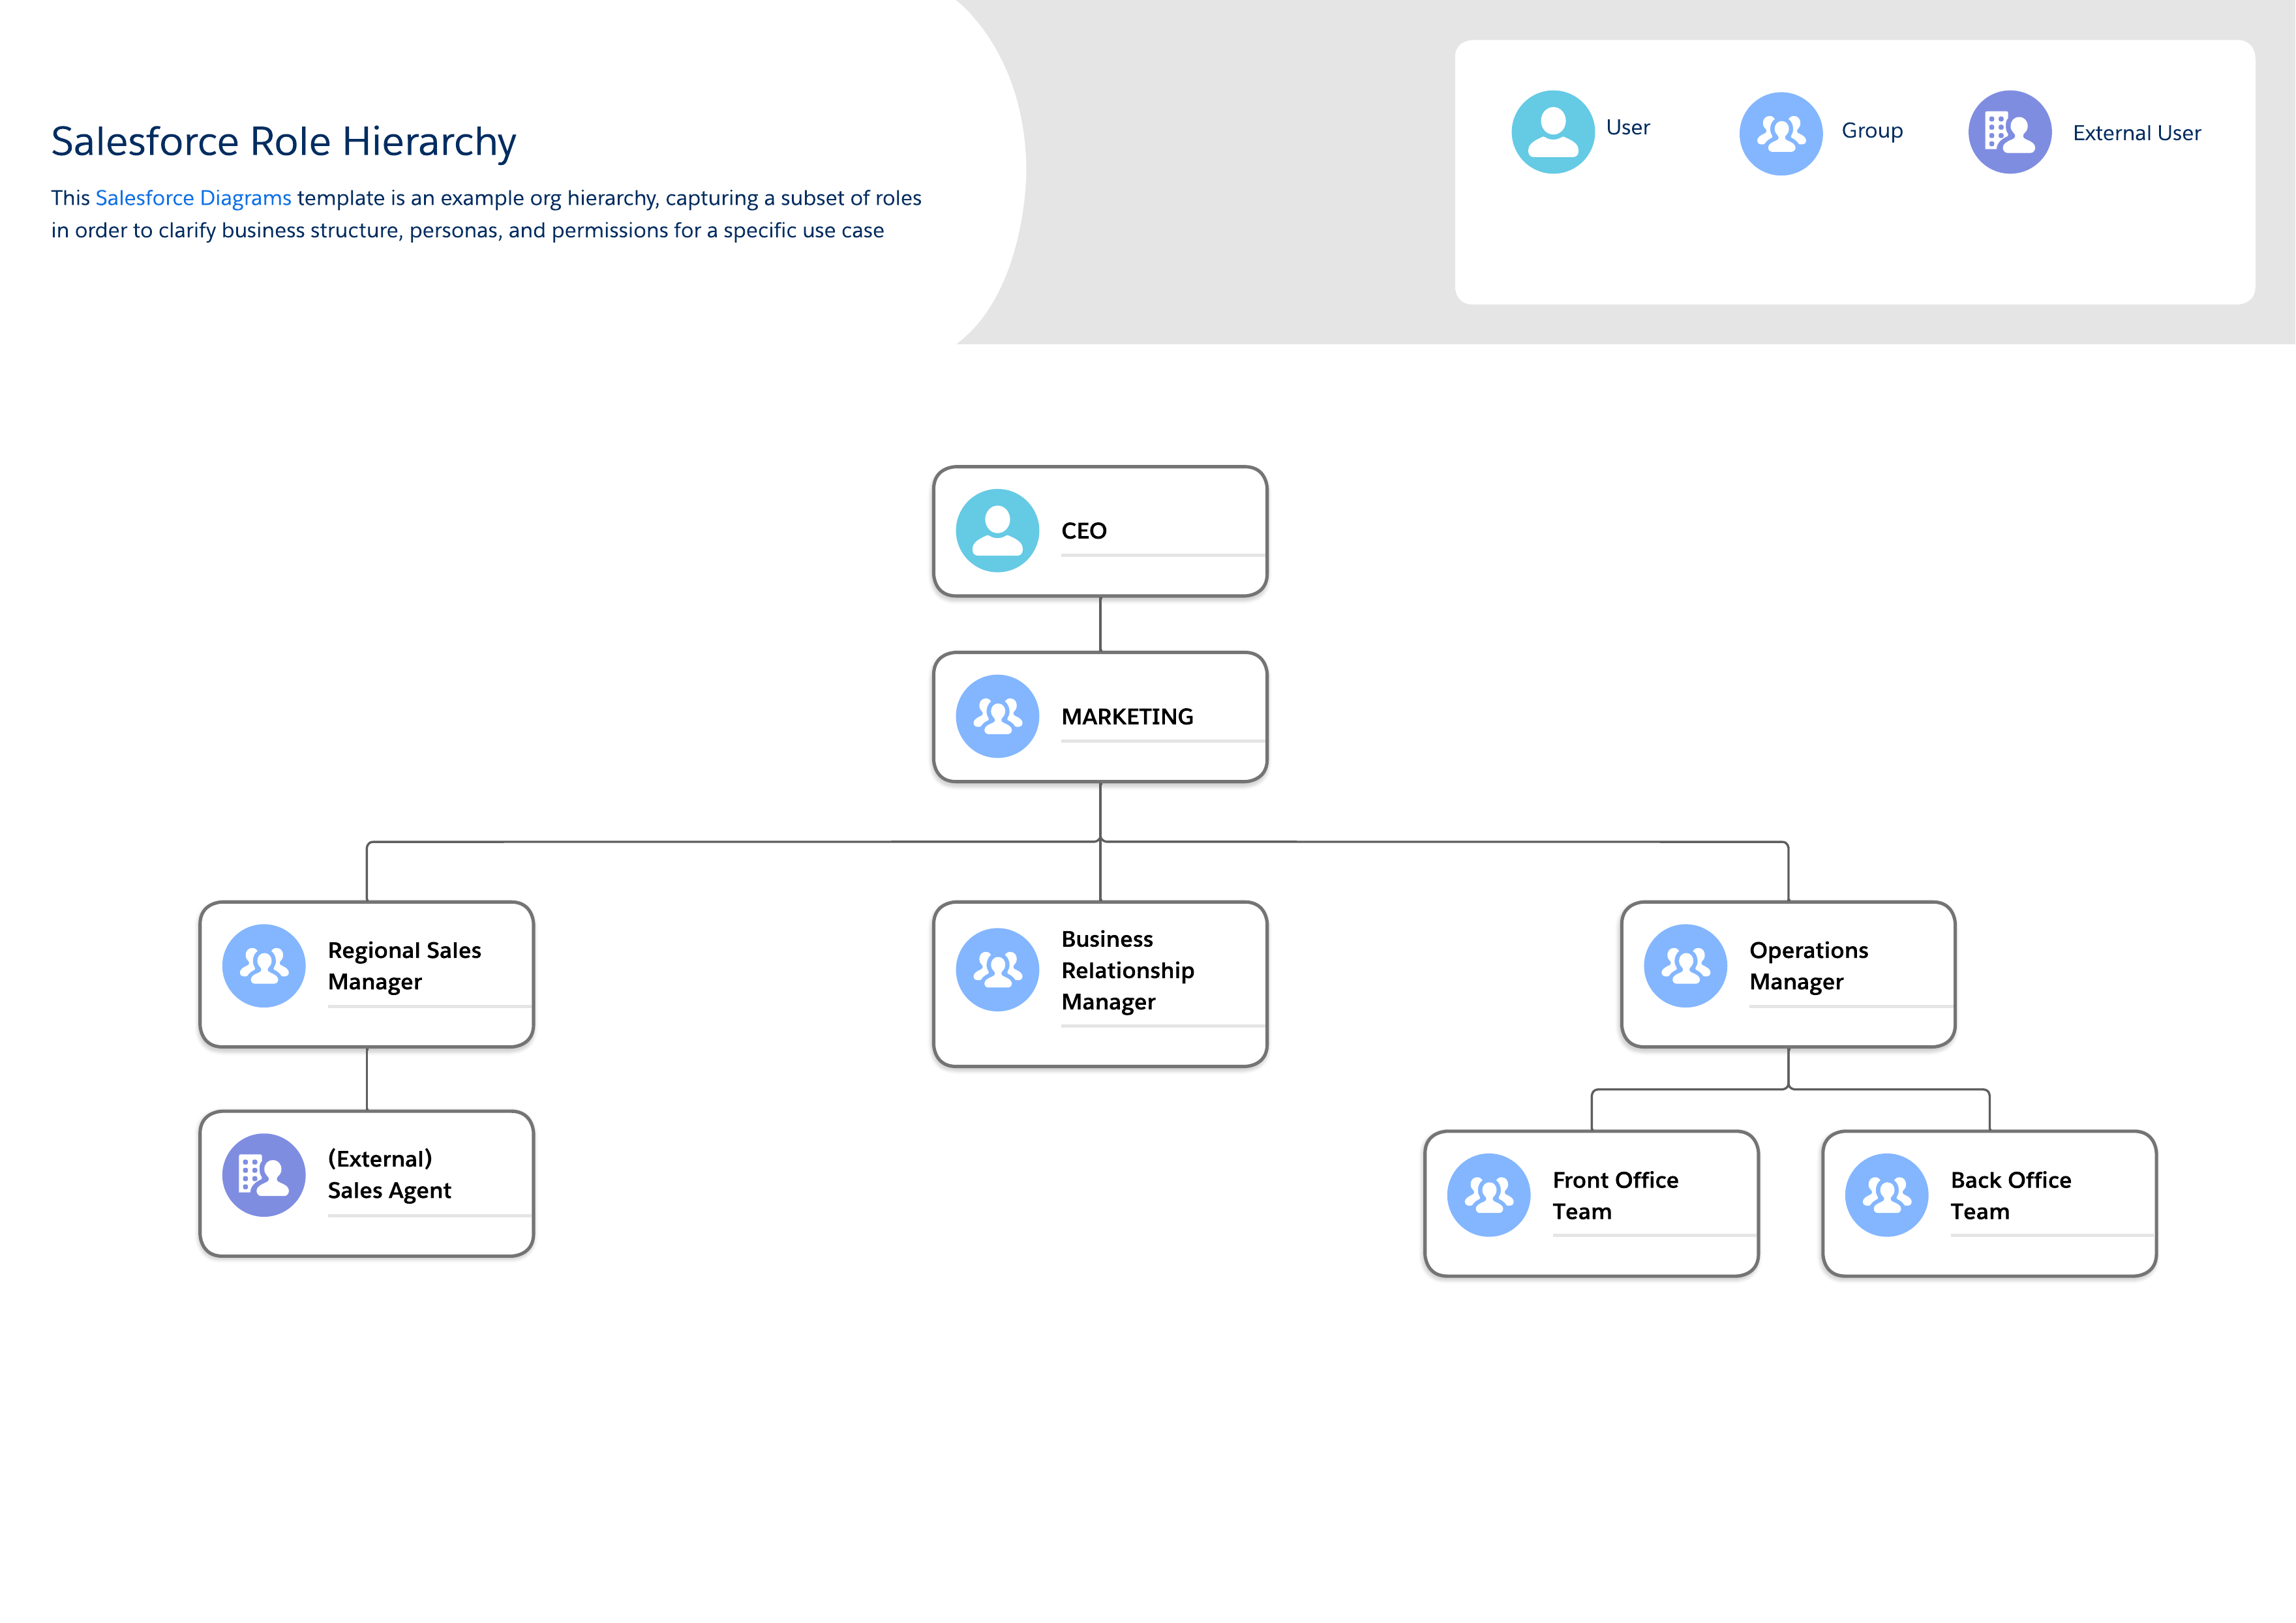The height and width of the screenshot is (1623, 2296).
Task: Select the MARKETING label text
Action: 1127,717
